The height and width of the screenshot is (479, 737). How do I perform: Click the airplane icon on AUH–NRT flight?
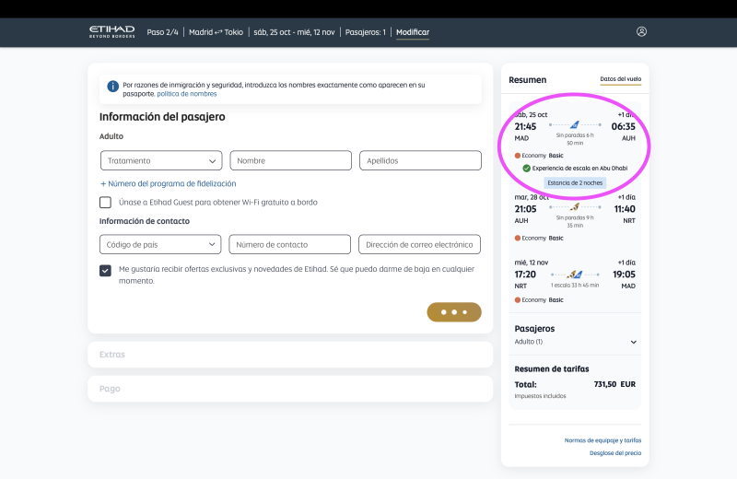[x=574, y=207]
